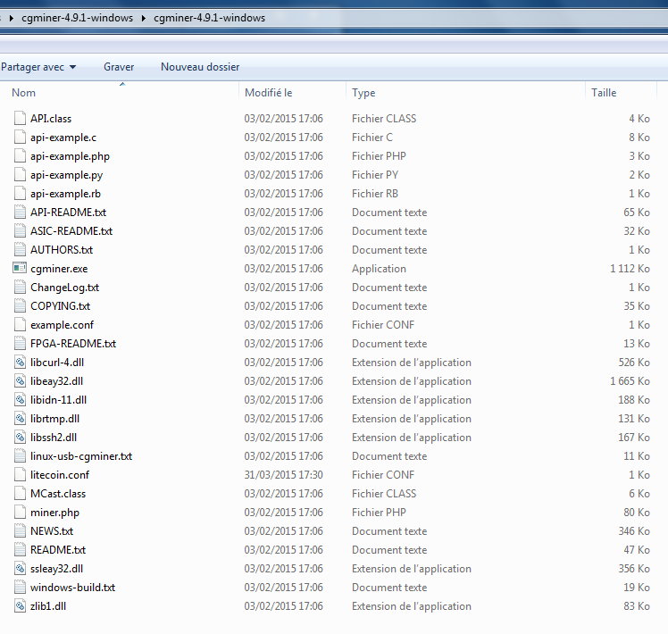
Task: Select the example.conf file name
Action: click(x=62, y=325)
